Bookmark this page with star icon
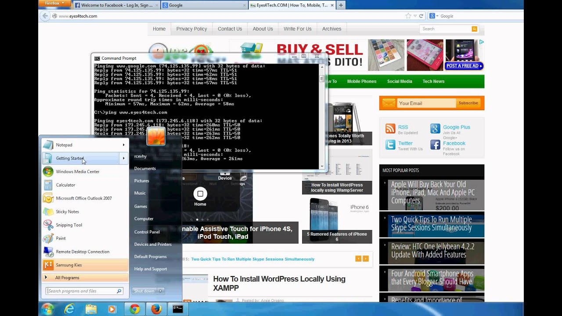 408,16
